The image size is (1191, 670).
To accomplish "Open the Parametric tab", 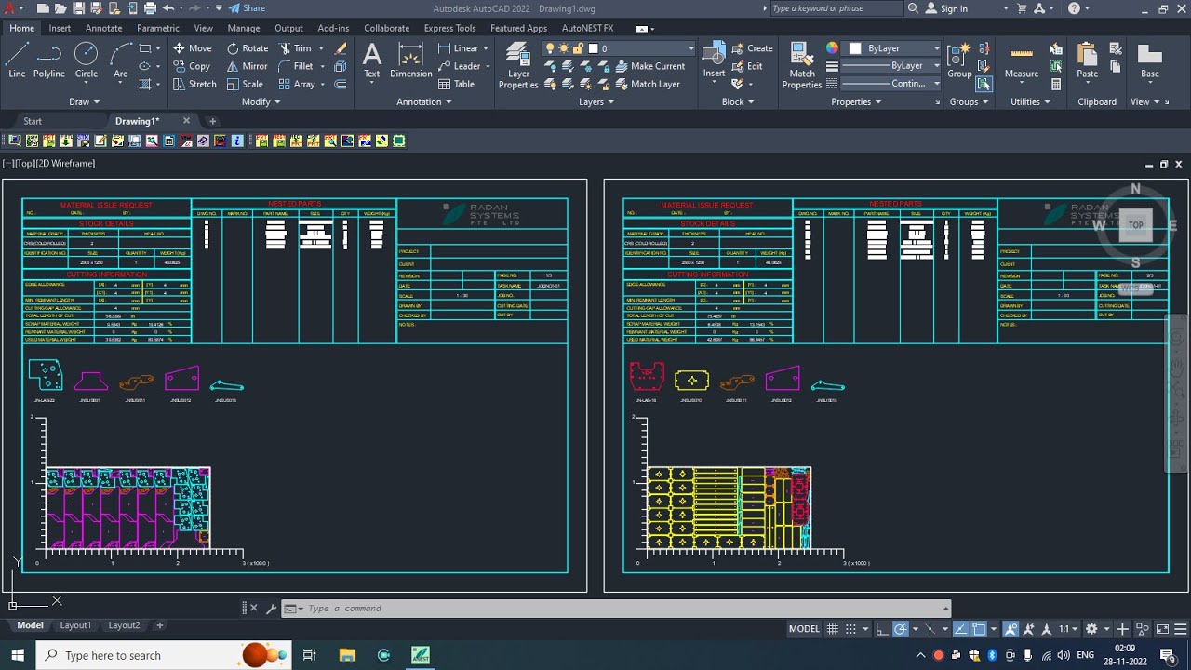I will [158, 28].
